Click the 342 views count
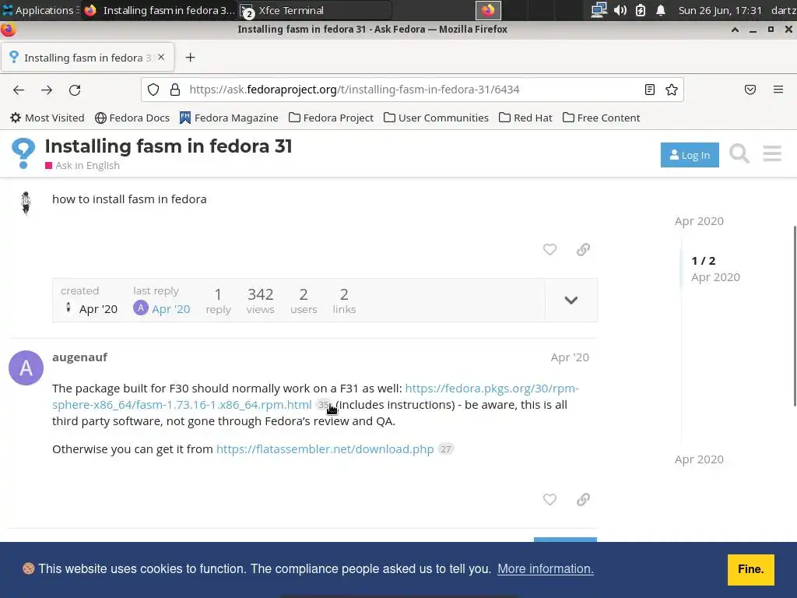 point(260,301)
